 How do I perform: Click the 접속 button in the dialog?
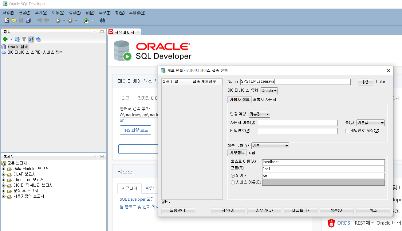coord(337,210)
